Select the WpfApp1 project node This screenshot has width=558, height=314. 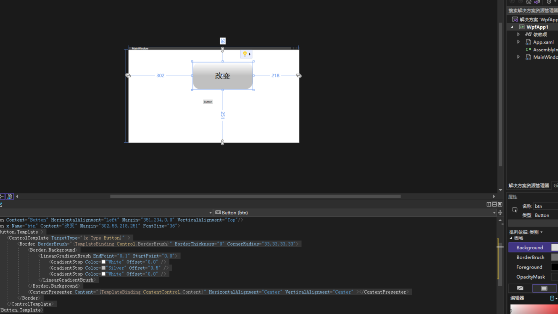tap(537, 27)
